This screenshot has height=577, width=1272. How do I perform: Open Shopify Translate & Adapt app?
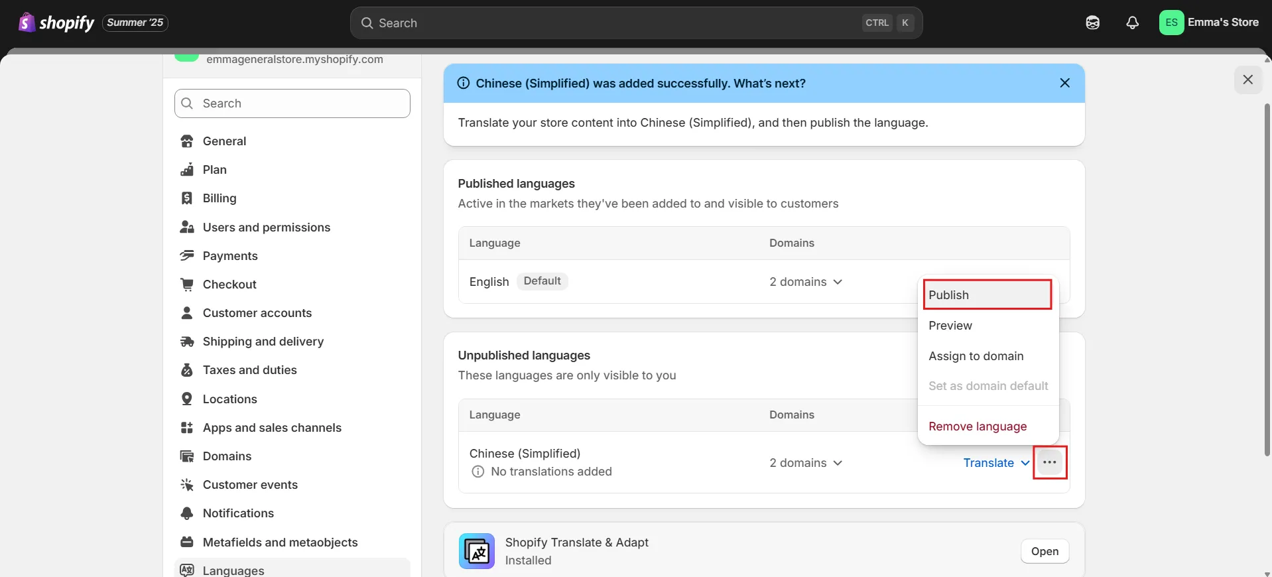click(x=1045, y=551)
